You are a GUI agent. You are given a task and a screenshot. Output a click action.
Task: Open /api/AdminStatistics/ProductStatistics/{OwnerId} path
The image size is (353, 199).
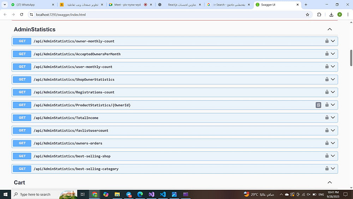[x=82, y=105]
